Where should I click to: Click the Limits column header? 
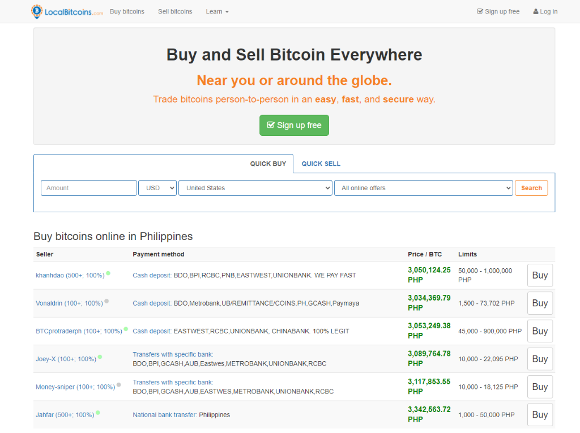tap(467, 254)
